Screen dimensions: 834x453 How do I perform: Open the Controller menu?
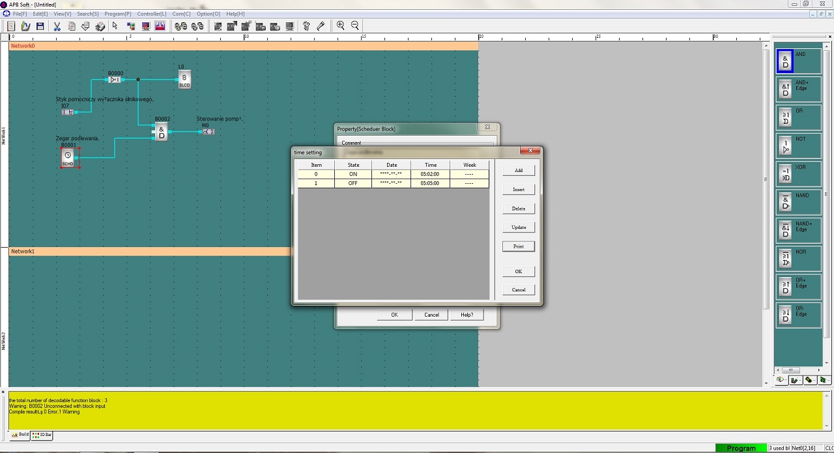pos(151,14)
